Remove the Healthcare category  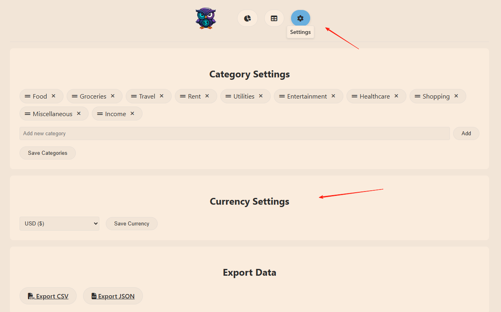click(396, 96)
